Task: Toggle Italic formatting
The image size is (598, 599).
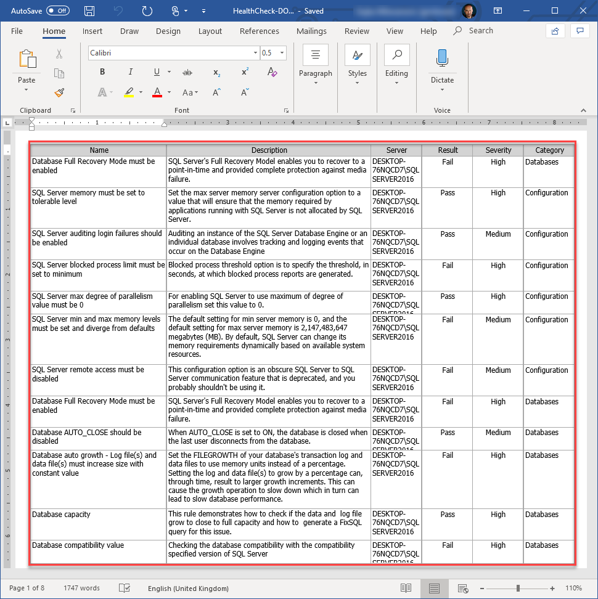Action: 130,72
